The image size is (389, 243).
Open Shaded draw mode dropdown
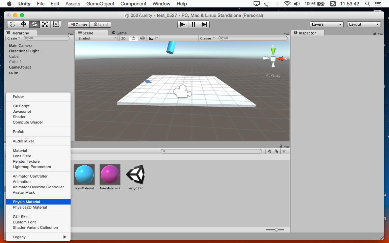(97, 38)
